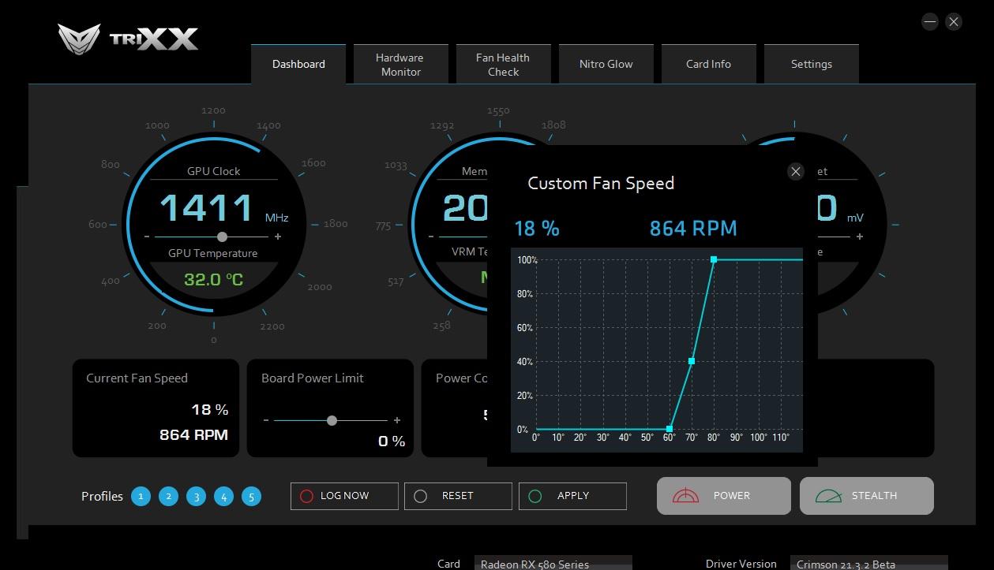Decrease GPU Clock with the minus button
Viewport: 994px width, 570px height.
click(x=147, y=237)
